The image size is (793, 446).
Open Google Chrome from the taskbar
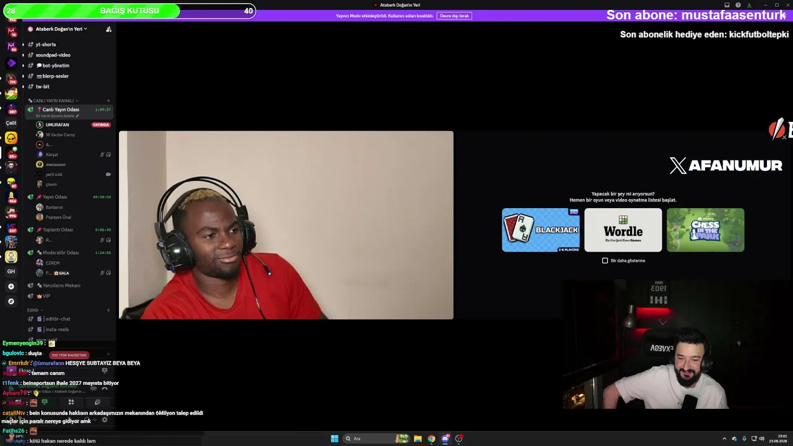[431, 439]
